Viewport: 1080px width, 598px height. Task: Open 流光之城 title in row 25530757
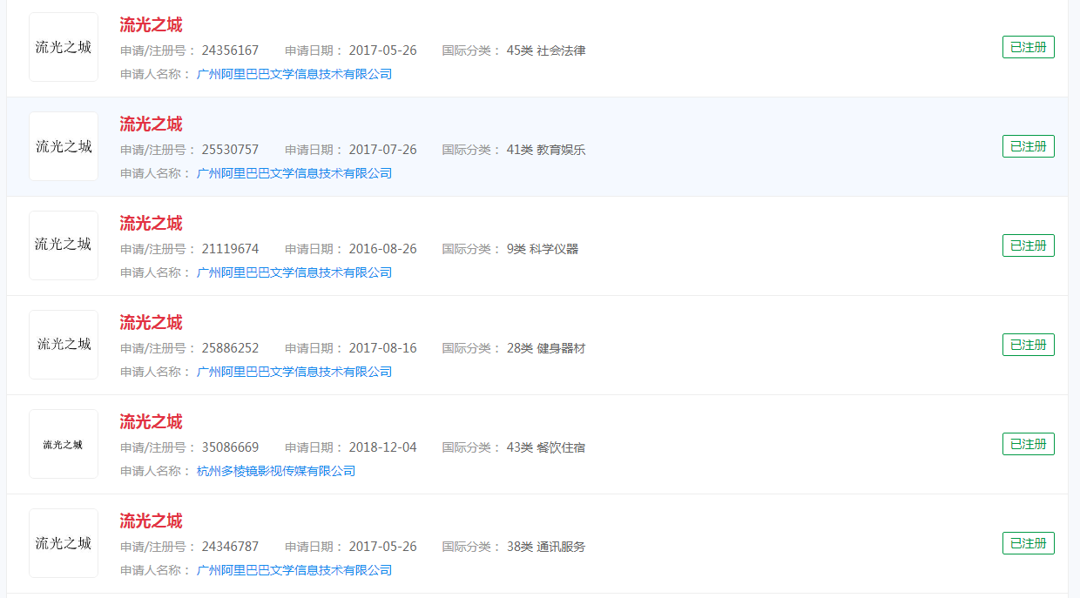[151, 124]
